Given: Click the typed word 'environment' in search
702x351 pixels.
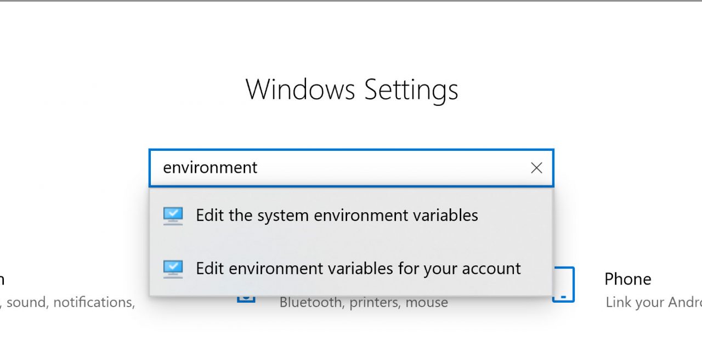Looking at the screenshot, I should pos(210,168).
